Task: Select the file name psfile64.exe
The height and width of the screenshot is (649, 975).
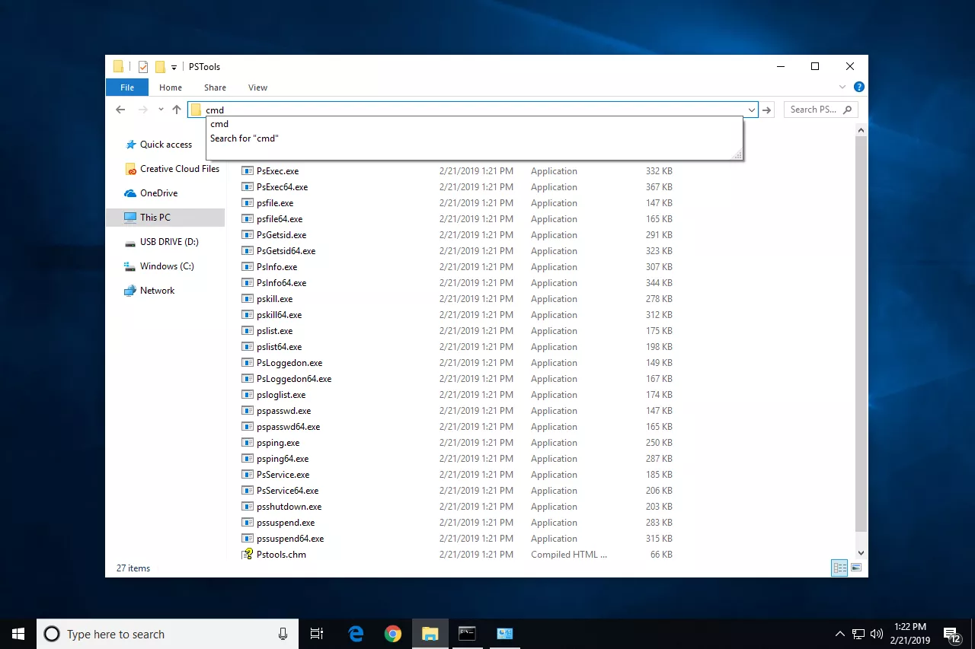Action: tap(280, 219)
